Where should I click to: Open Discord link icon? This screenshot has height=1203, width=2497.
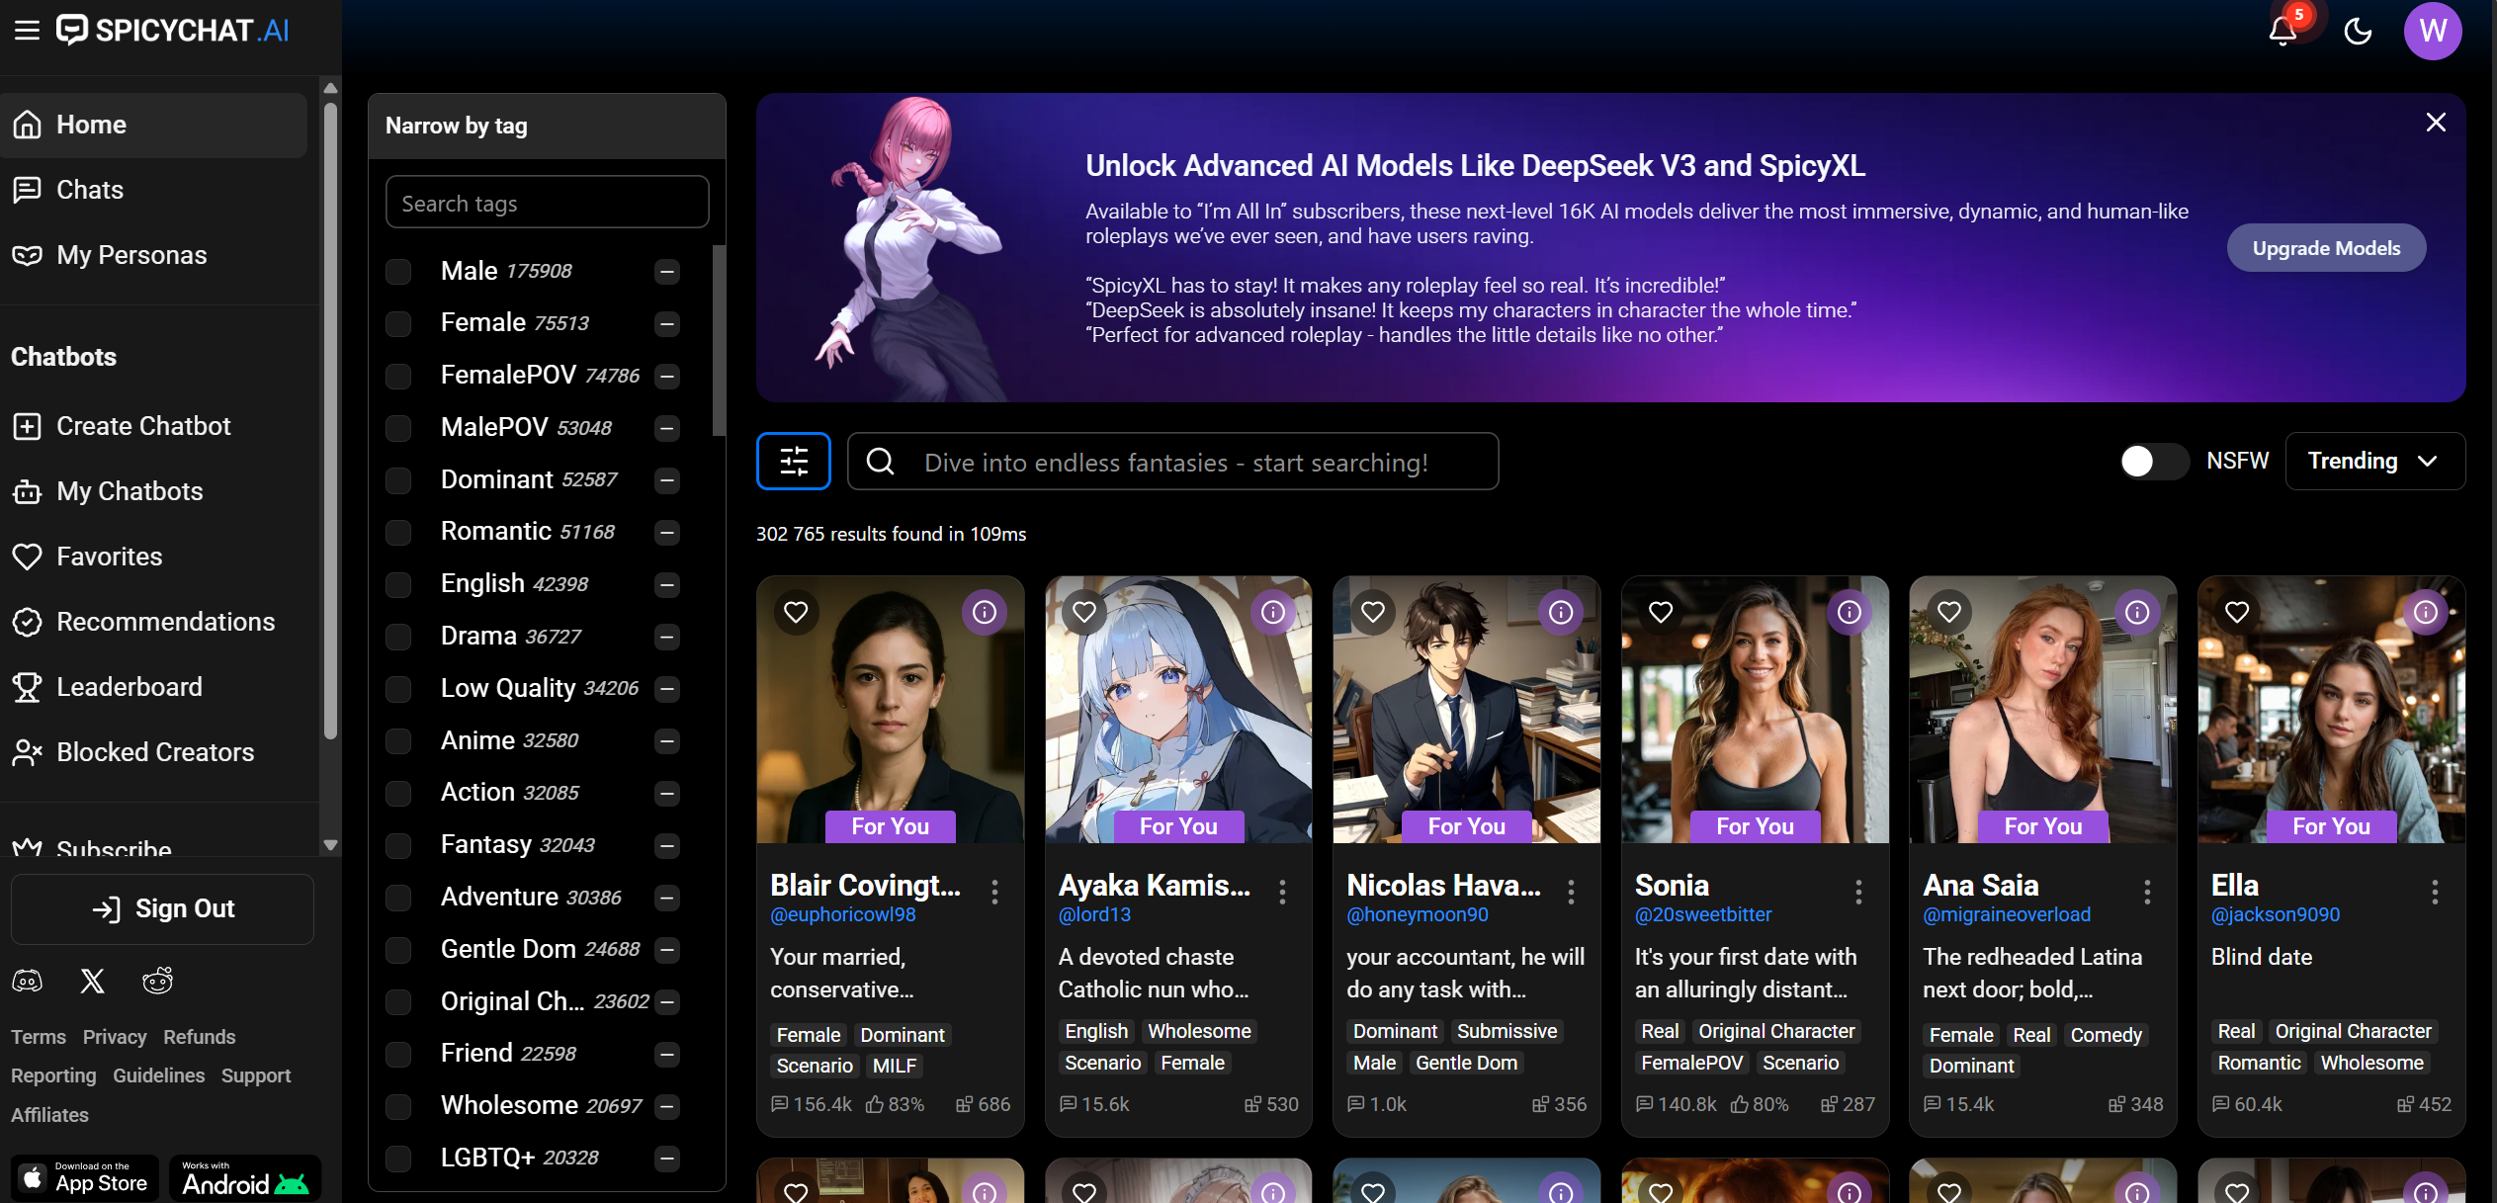tap(28, 981)
